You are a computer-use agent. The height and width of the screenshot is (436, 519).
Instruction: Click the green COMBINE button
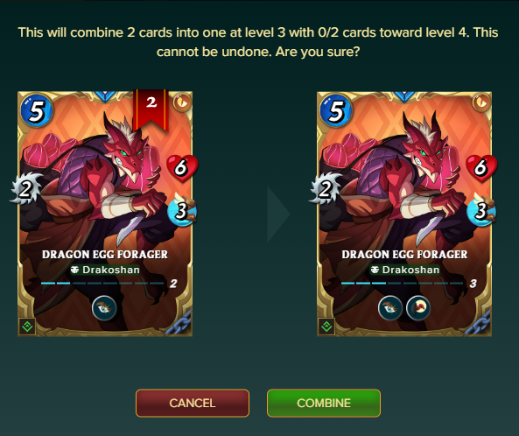click(x=324, y=403)
